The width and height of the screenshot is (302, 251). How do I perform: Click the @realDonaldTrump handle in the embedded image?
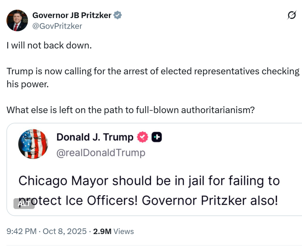click(101, 153)
